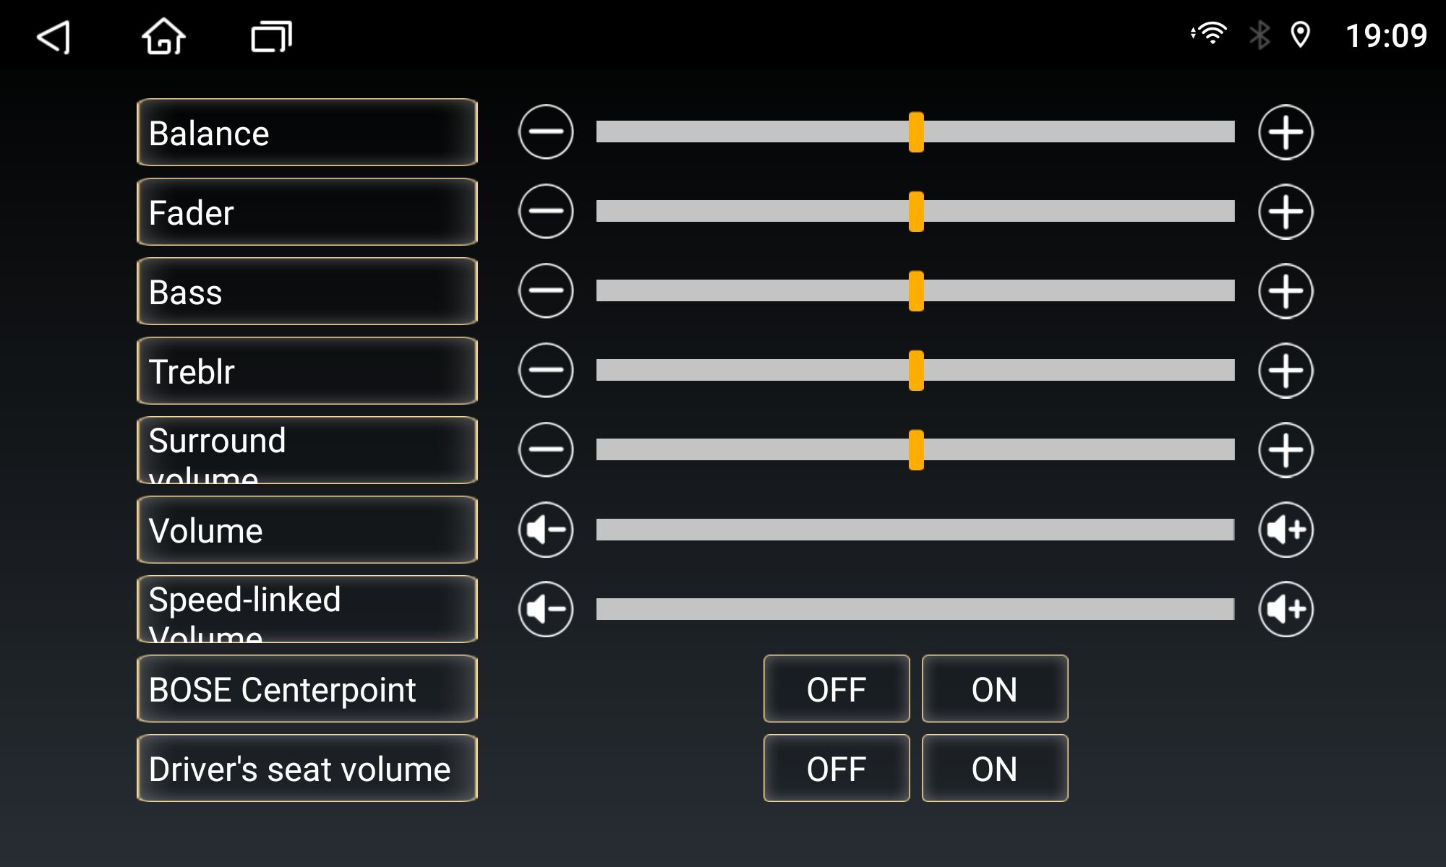Turn BOSE Centerpoint OFF
Screen dimensions: 1446x867
click(x=837, y=689)
